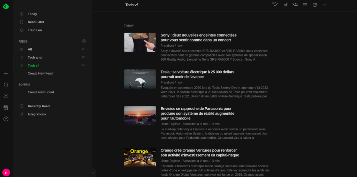Open the pink user avatar

[x=6, y=172]
